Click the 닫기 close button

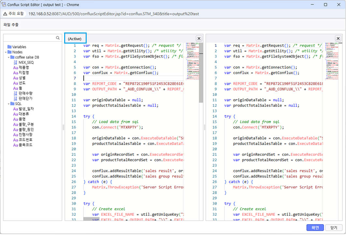coord(333,228)
